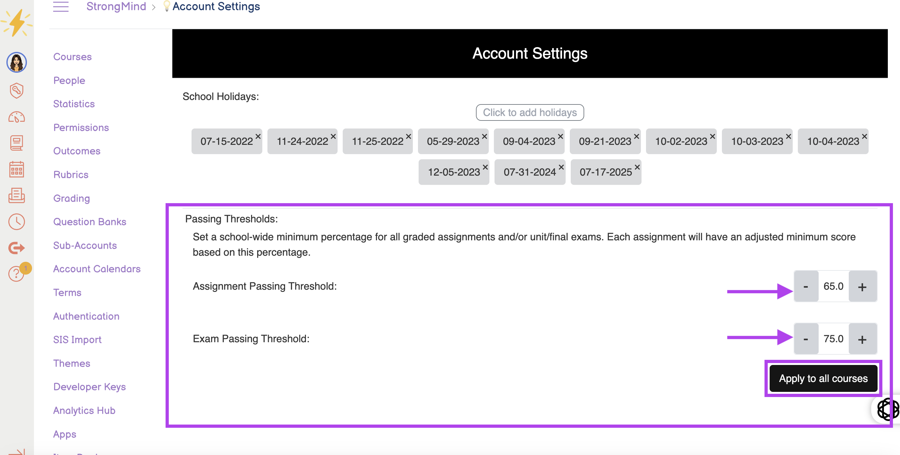The image size is (900, 455).
Task: Open People in account menu
Action: pyautogui.click(x=69, y=80)
